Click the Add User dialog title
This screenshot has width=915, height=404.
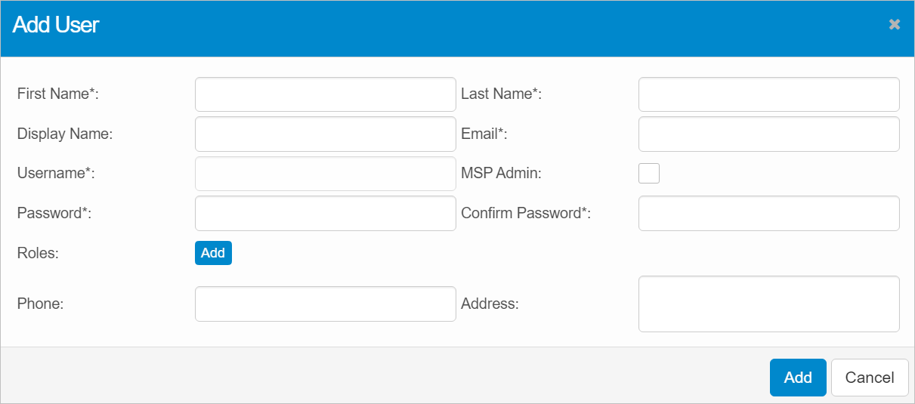pos(56,25)
